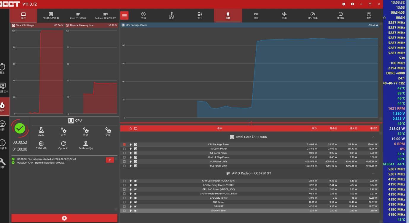
Task: Click the CPU Package Power graph title bar
Action: pyautogui.click(x=250, y=25)
